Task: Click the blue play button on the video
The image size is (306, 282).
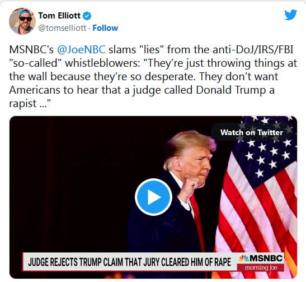Action: (x=153, y=197)
